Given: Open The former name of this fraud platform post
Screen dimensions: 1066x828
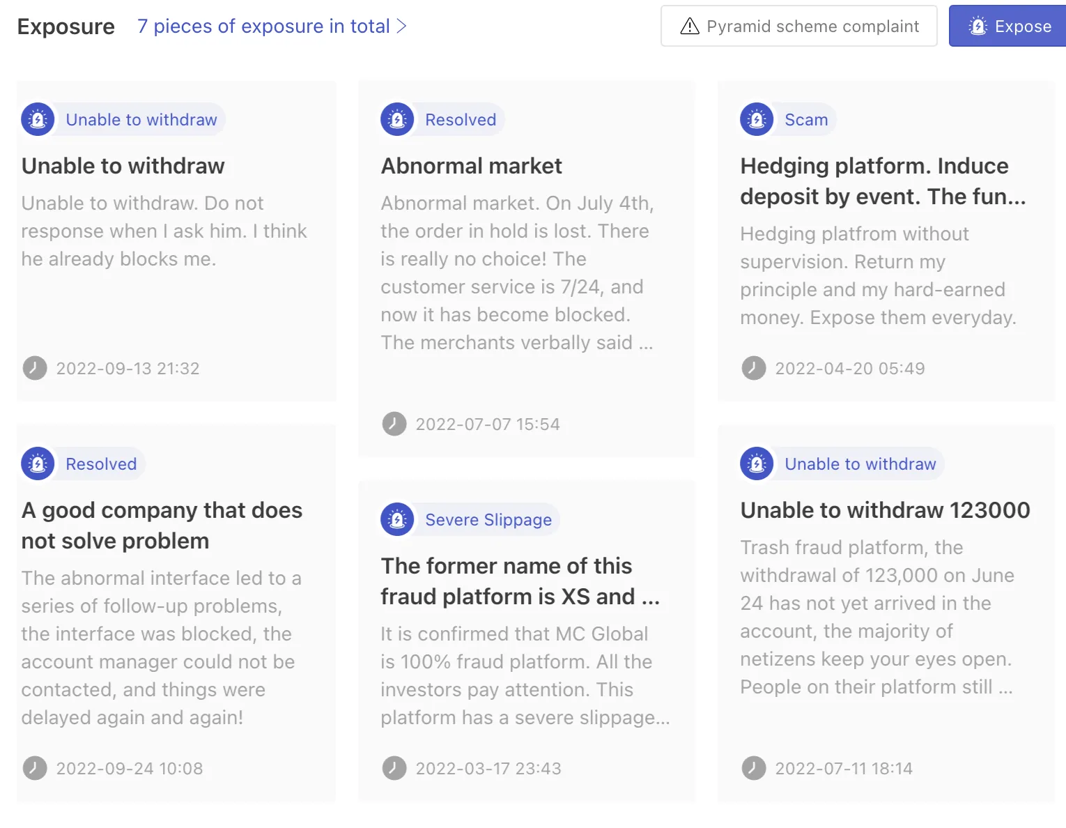Looking at the screenshot, I should (x=520, y=581).
